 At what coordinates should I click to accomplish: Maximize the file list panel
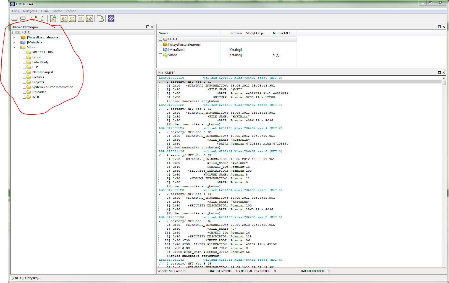pos(439,27)
